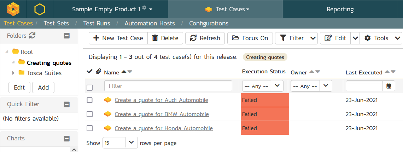403x152 pixels.
Task: Collapse the Quick Filter panel
Action: 66,104
